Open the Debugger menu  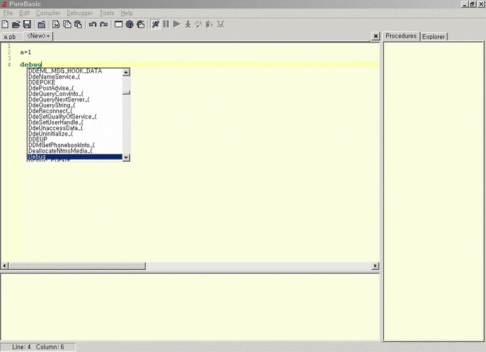click(x=80, y=13)
